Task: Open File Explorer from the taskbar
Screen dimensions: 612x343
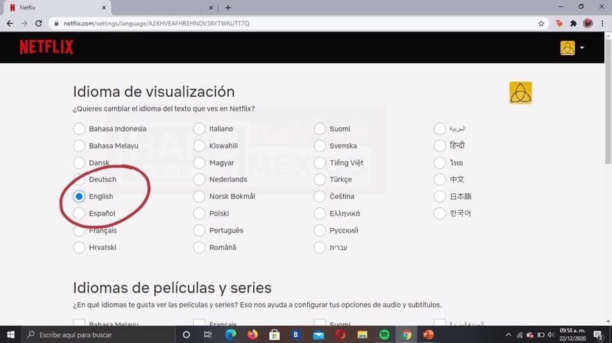Action: (362, 335)
